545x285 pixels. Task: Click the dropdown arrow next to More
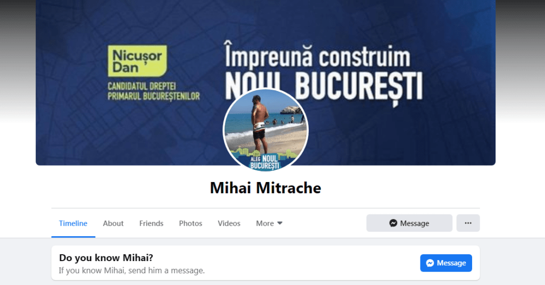280,223
